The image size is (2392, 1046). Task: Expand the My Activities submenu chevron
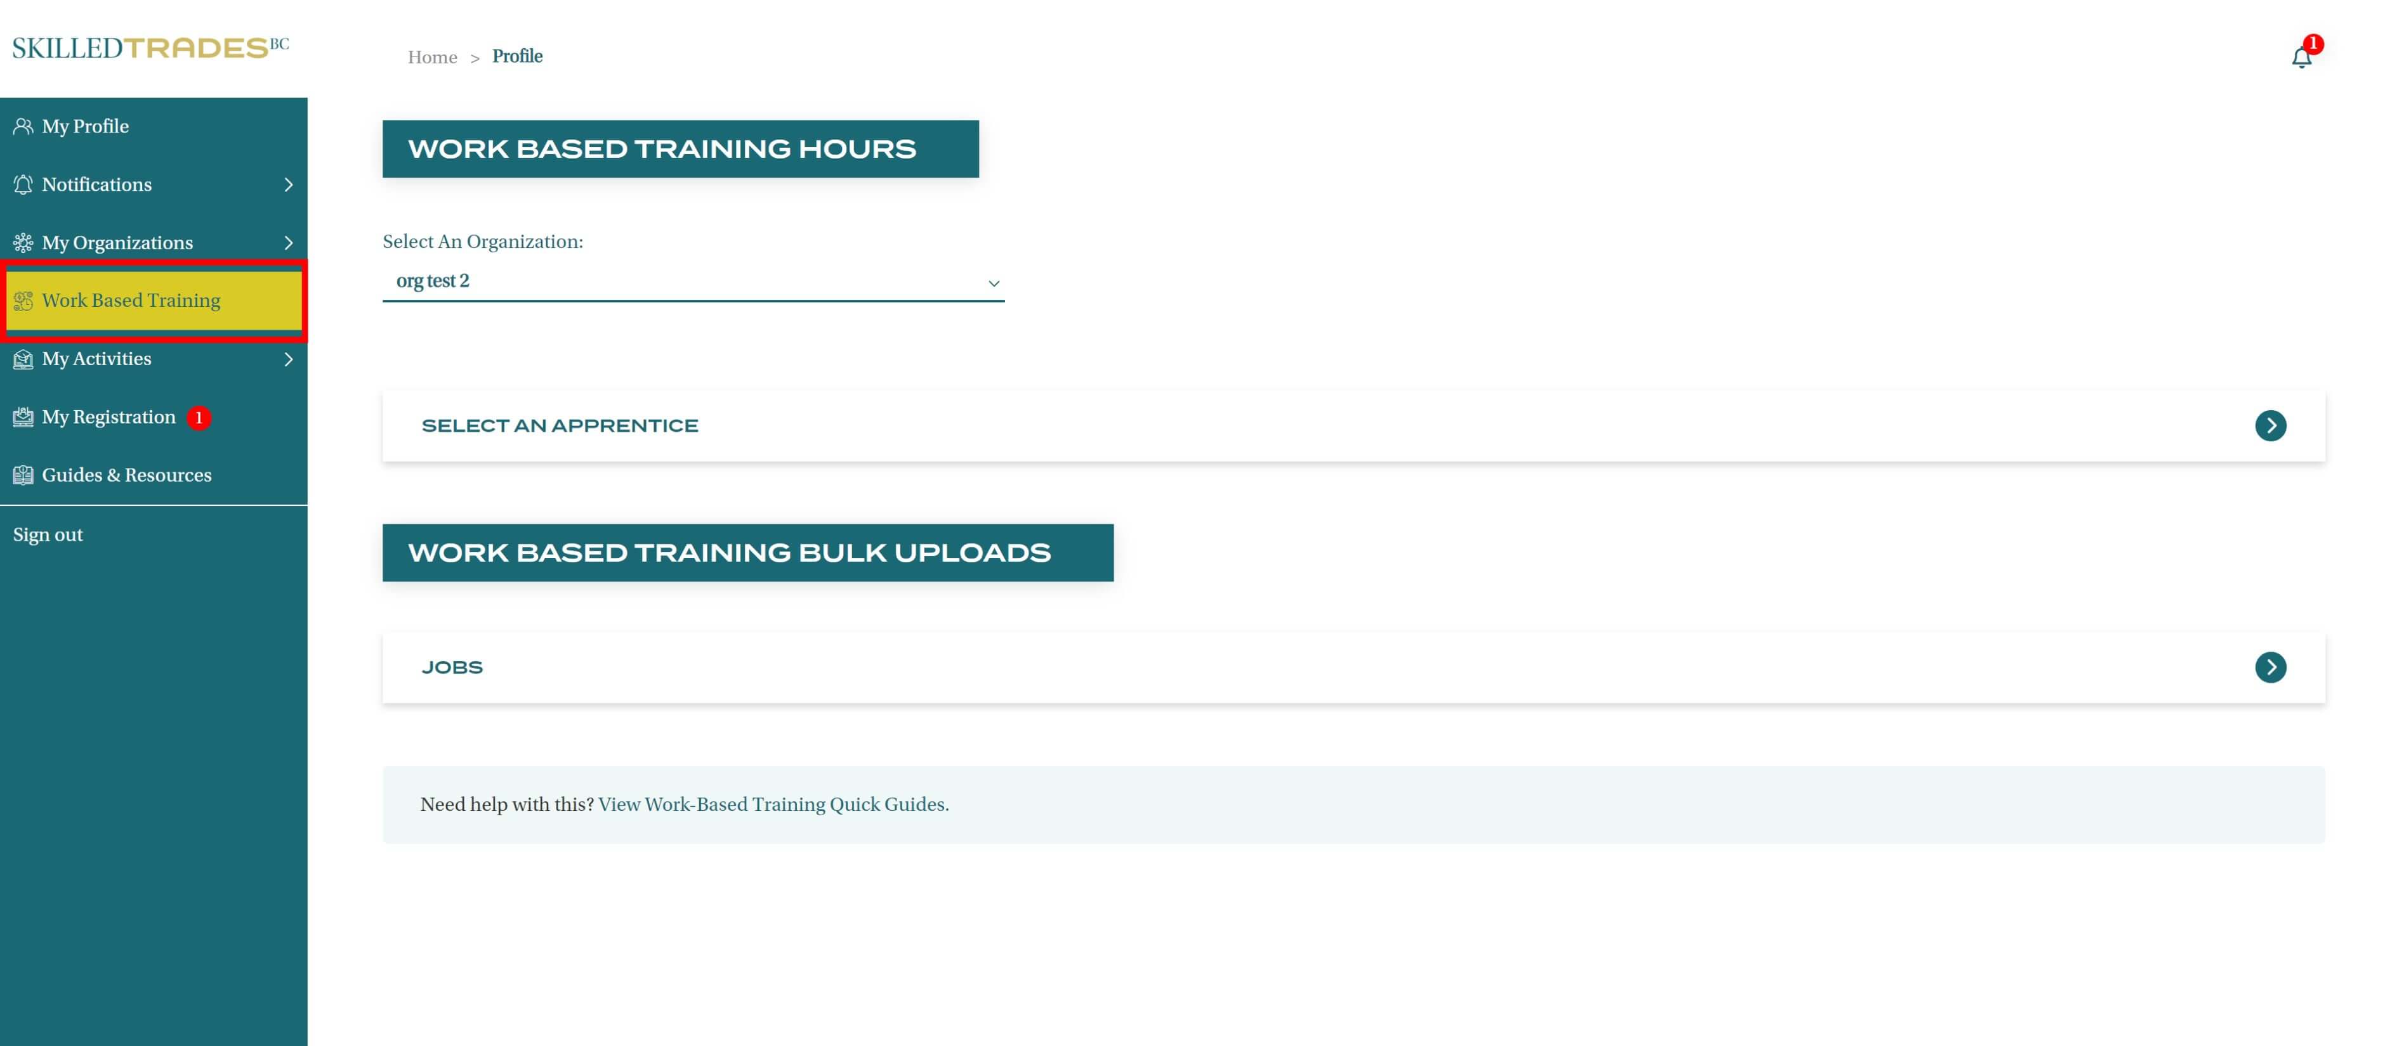point(288,359)
